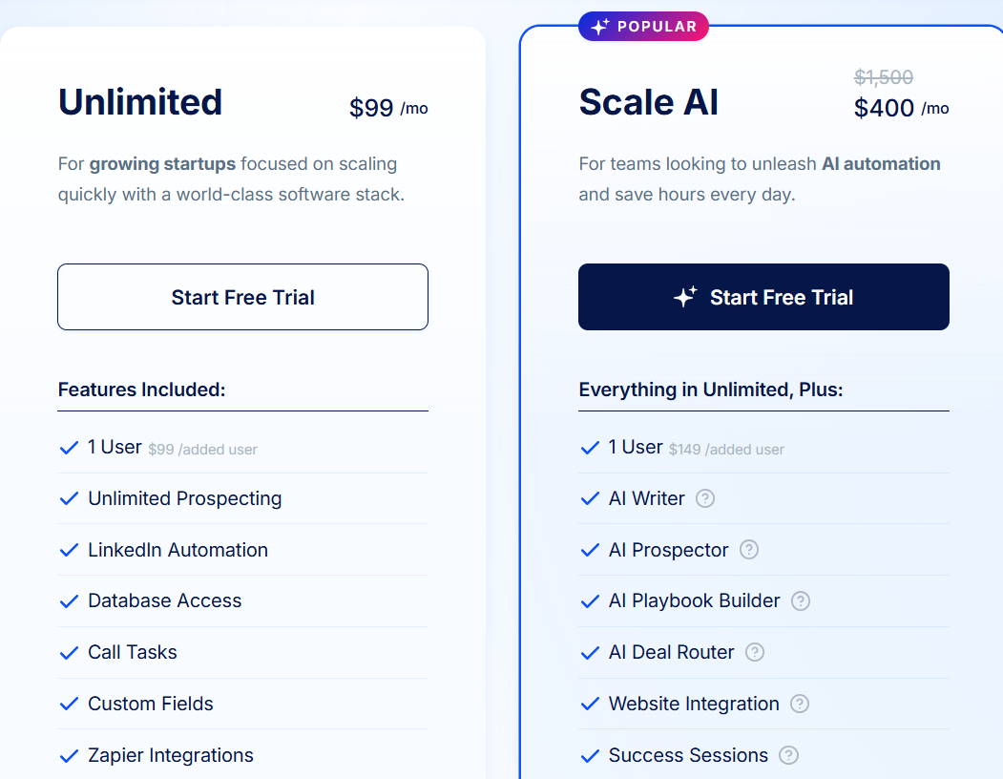Click the $400 /mo price label
The height and width of the screenshot is (779, 1003).
pos(901,108)
